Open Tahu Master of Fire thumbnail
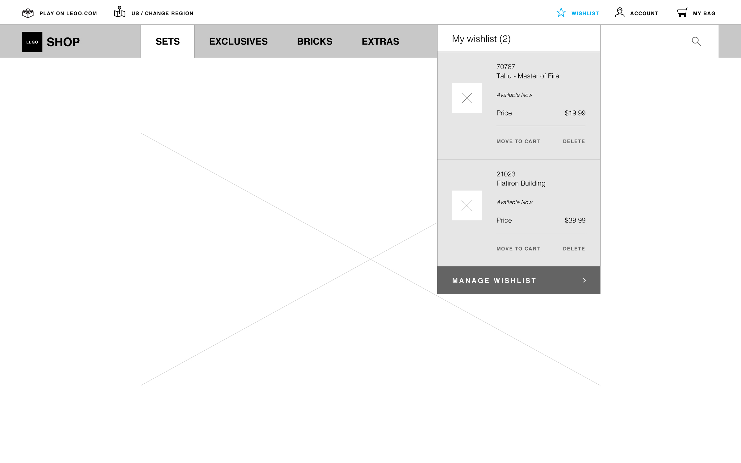 coord(467,98)
